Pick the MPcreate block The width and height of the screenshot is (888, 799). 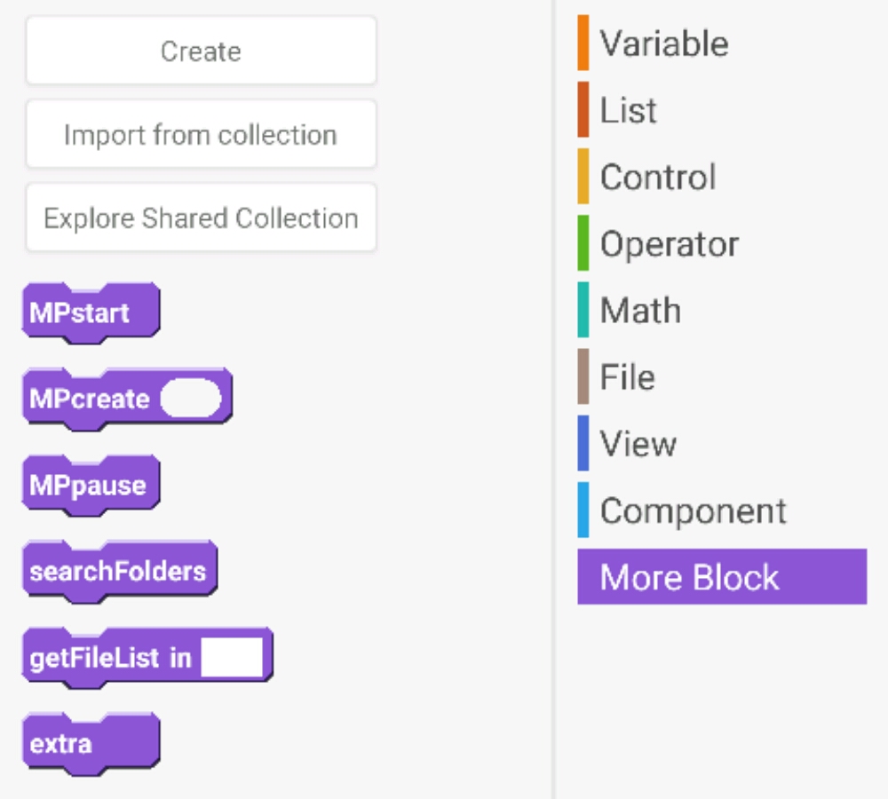pos(89,399)
